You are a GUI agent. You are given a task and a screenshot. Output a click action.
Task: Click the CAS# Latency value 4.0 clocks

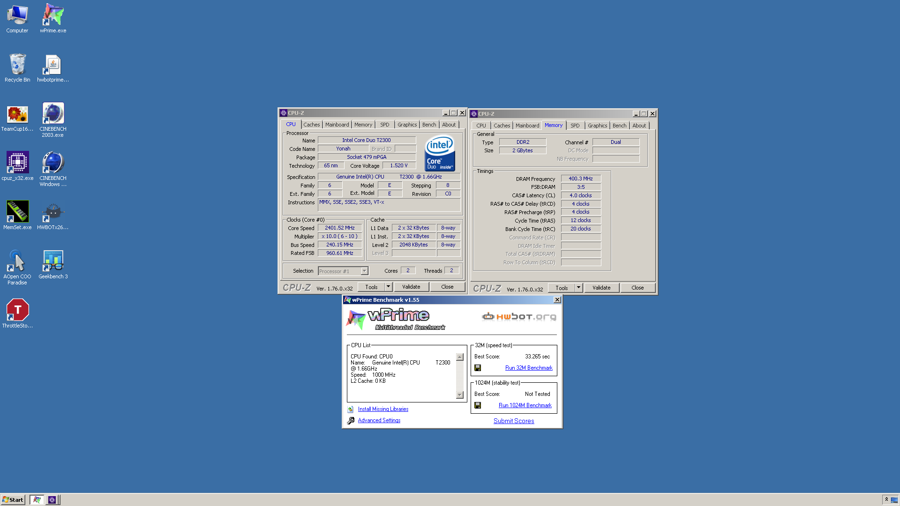click(x=581, y=195)
